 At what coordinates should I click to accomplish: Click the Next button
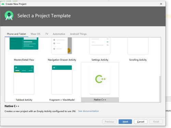[125, 122]
